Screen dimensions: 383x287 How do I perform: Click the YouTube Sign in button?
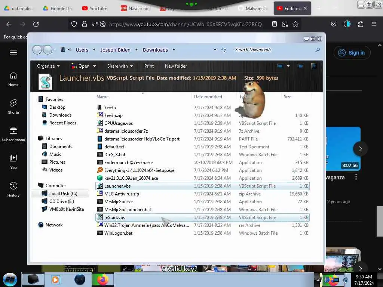(352, 53)
